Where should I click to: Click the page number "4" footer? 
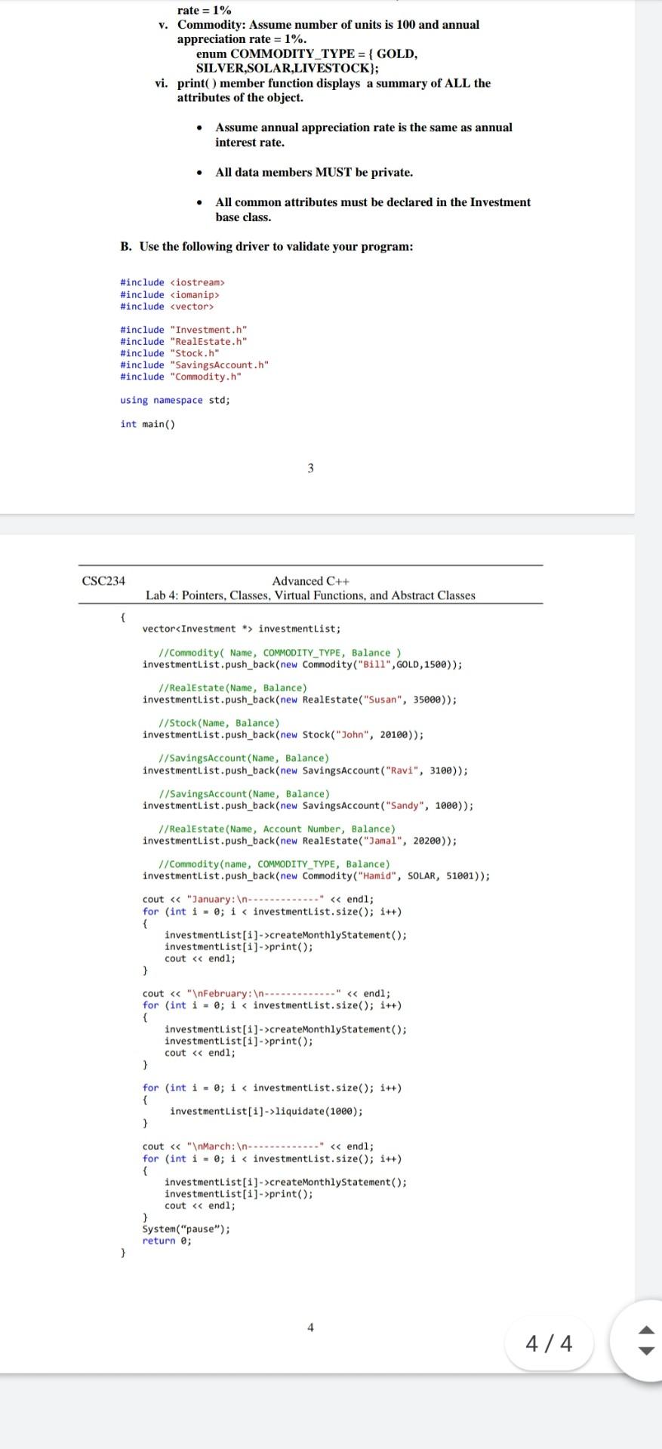pos(310,1327)
